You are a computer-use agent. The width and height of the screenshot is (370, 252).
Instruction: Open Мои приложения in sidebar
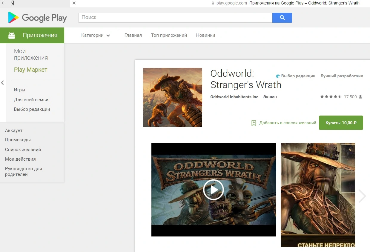pyautogui.click(x=31, y=54)
